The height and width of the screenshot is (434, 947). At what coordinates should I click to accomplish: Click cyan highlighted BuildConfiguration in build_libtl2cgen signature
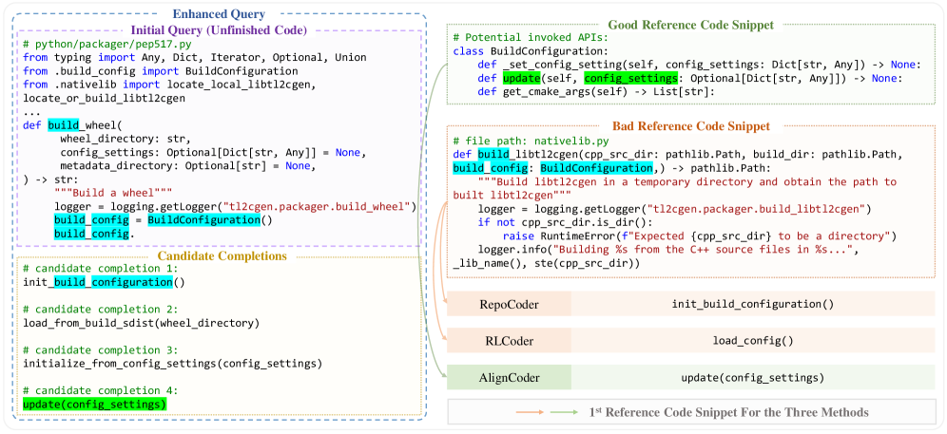(x=605, y=168)
